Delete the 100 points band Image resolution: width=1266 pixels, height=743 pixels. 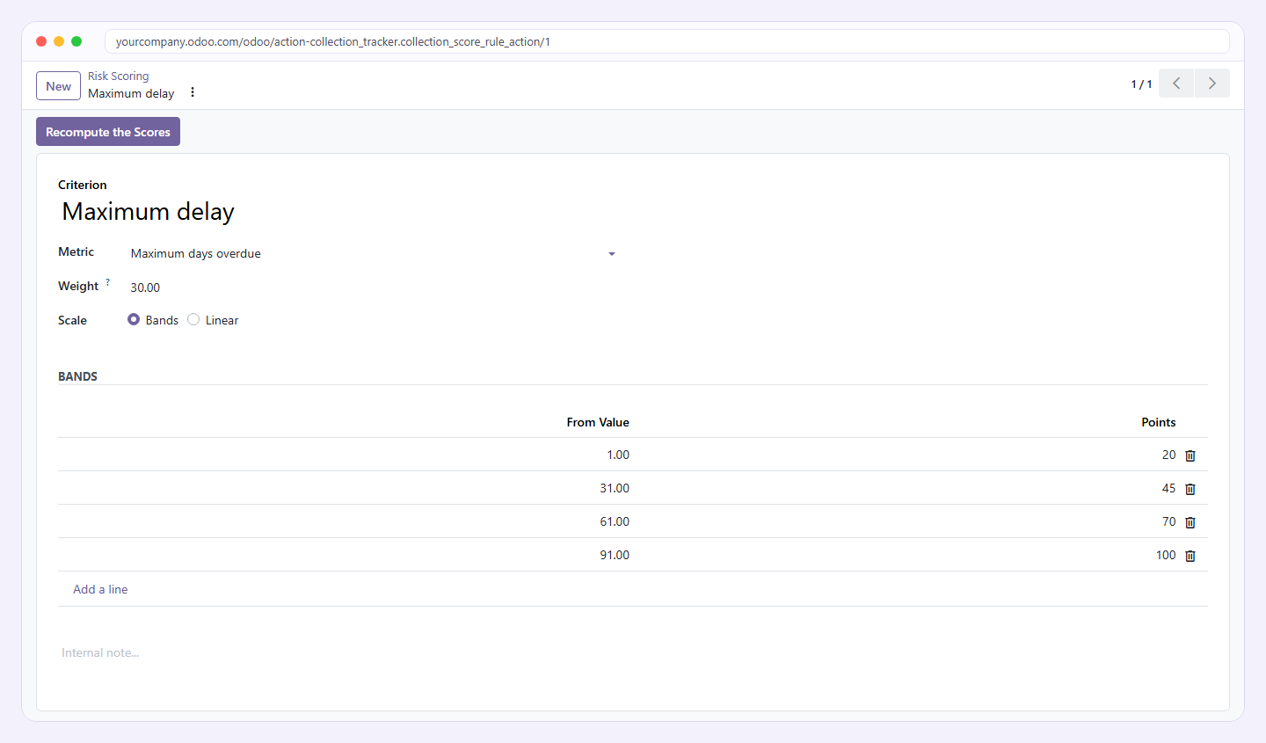(1190, 556)
